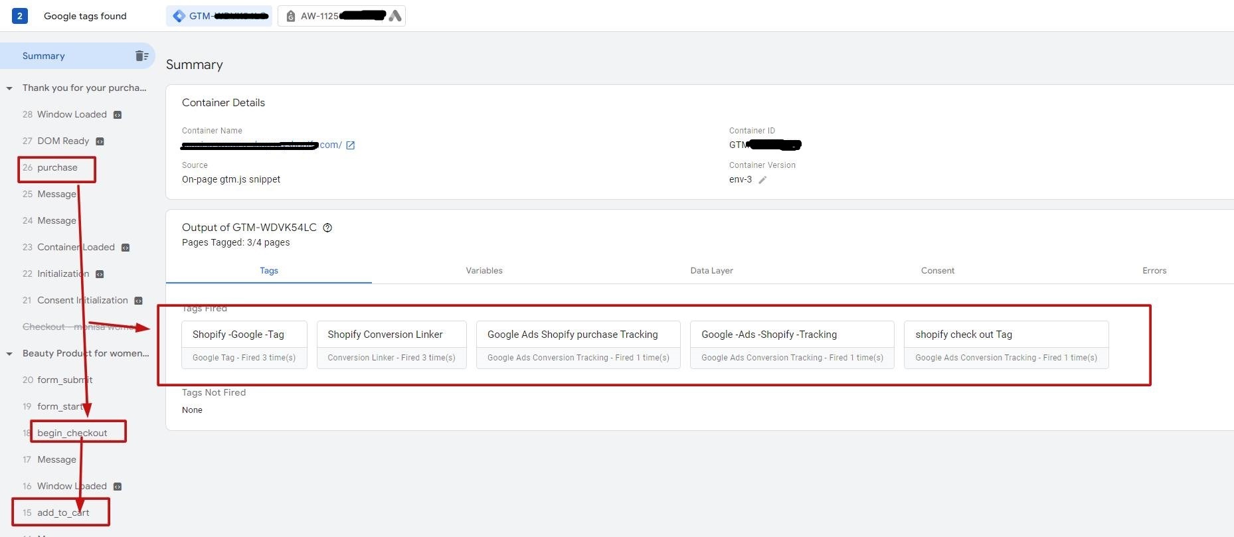Click the tag icon in AW-1125 chip
The height and width of the screenshot is (537, 1234).
click(291, 16)
